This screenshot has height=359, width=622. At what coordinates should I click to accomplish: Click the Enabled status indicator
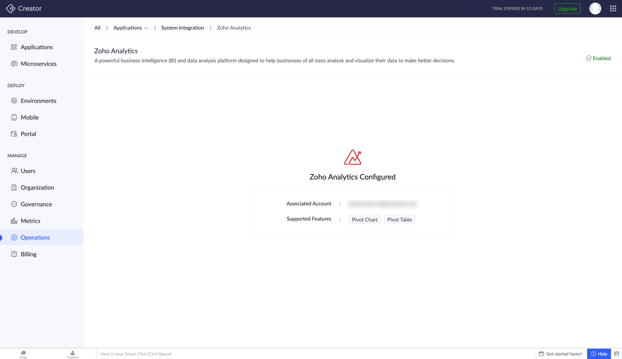(x=598, y=58)
